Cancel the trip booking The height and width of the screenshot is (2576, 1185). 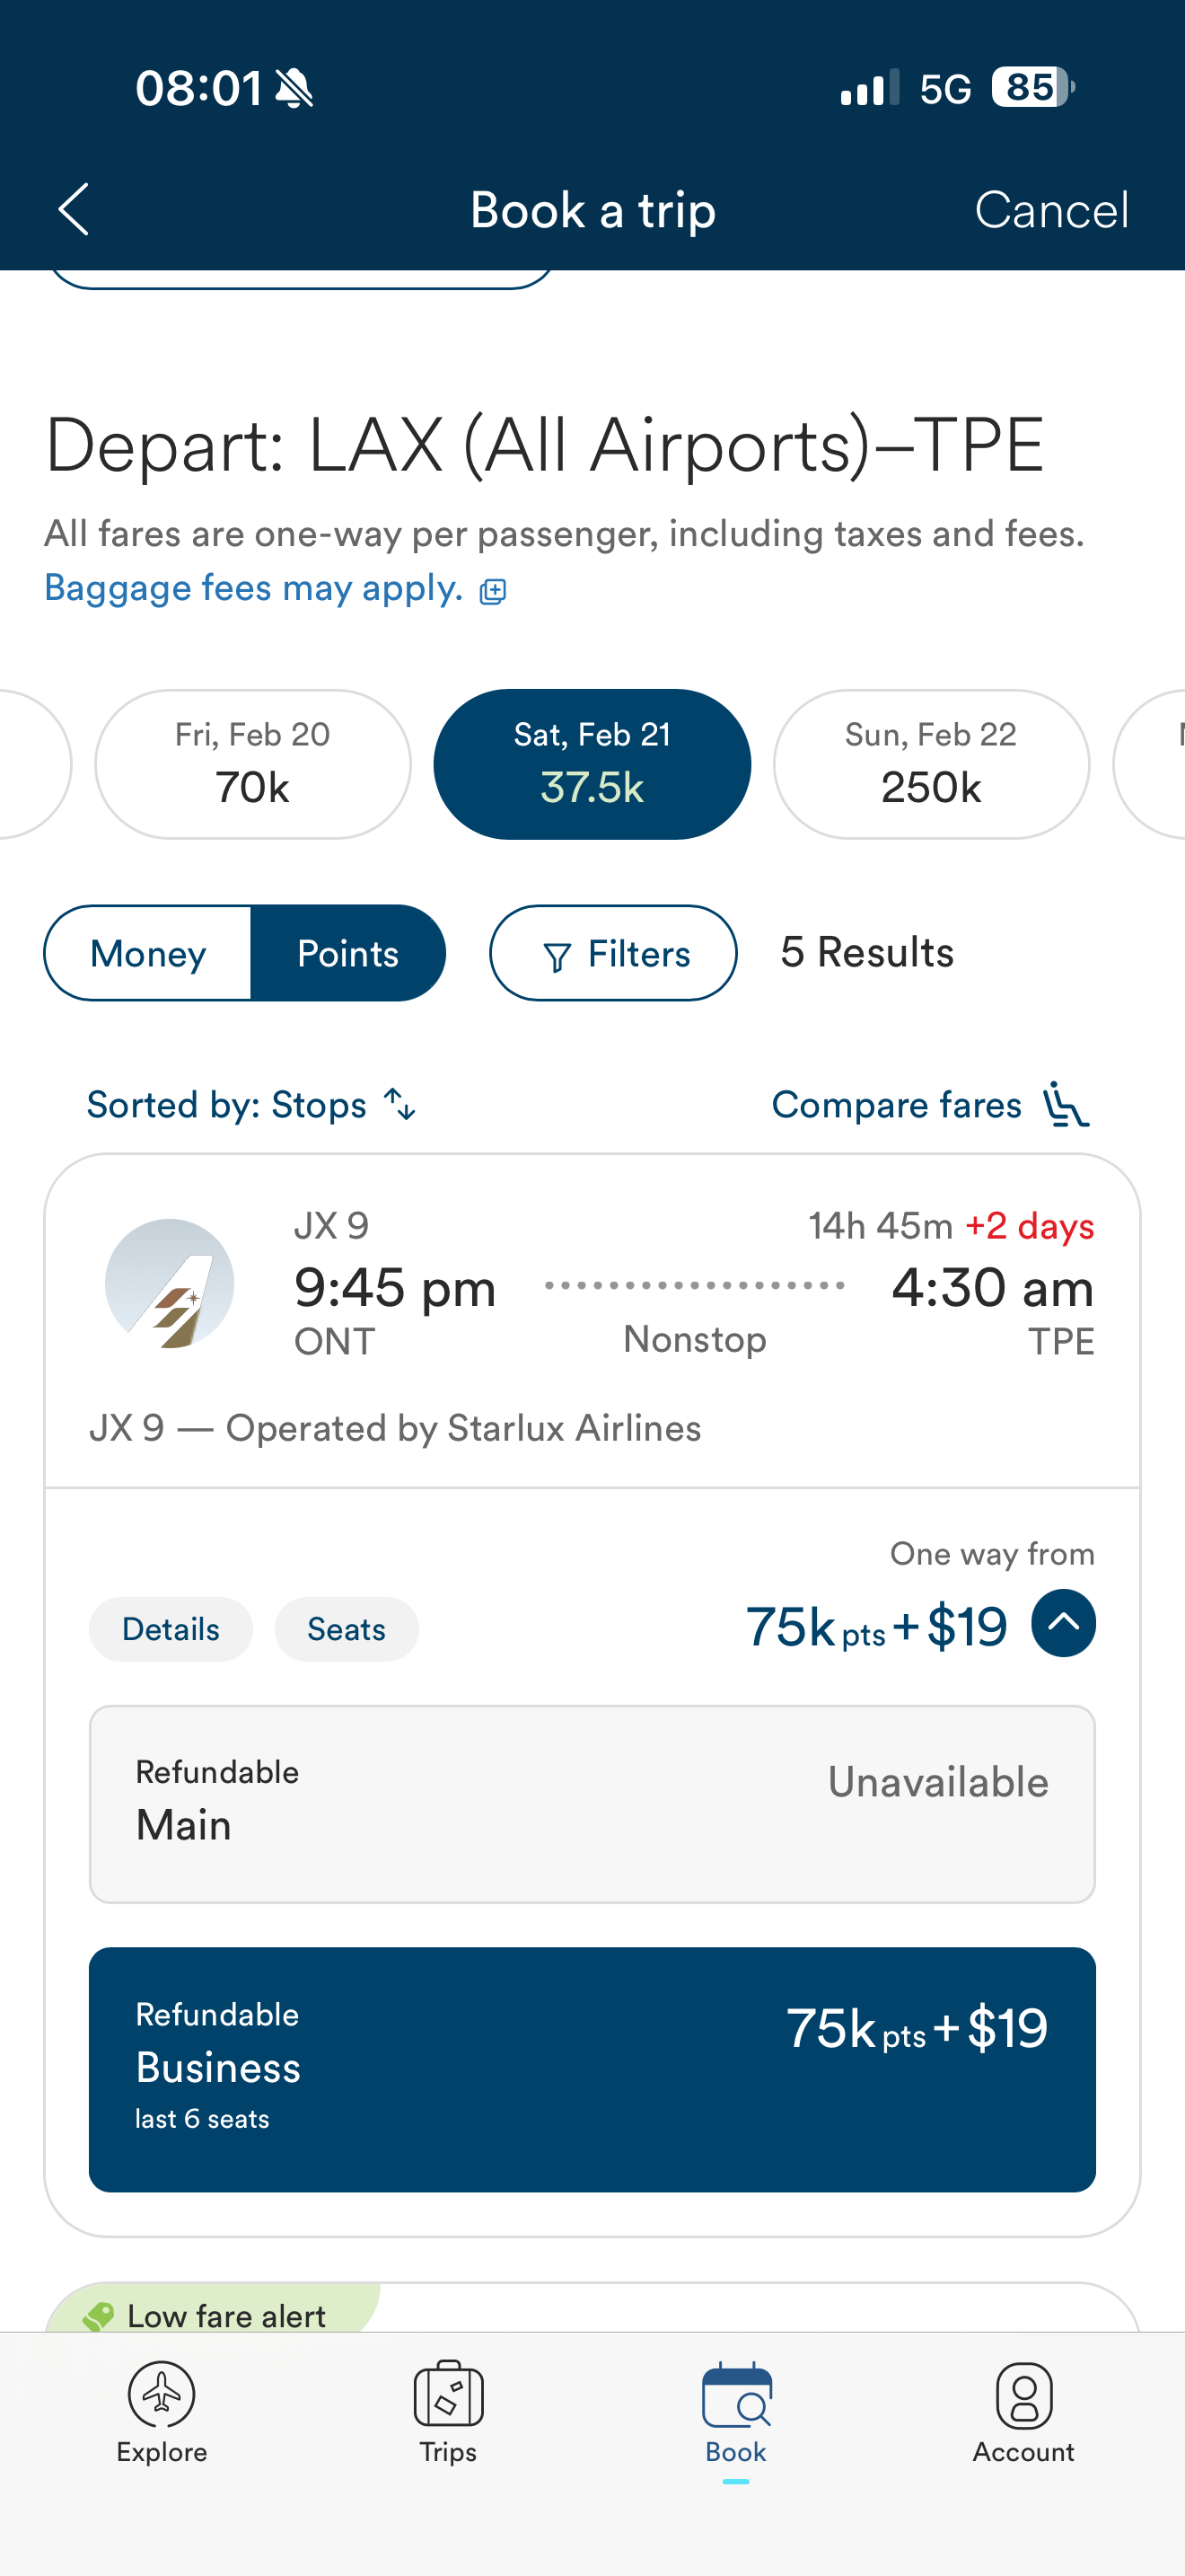1051,210
